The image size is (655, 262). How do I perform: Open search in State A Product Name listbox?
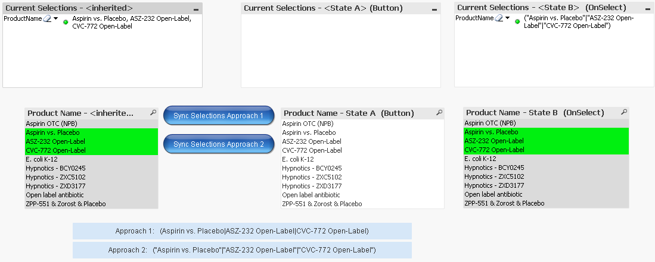pyautogui.click(x=439, y=112)
